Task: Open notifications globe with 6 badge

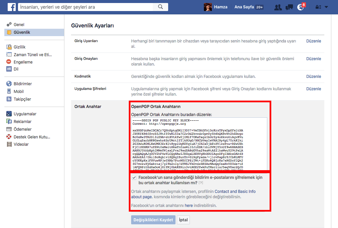Action: 301,7
